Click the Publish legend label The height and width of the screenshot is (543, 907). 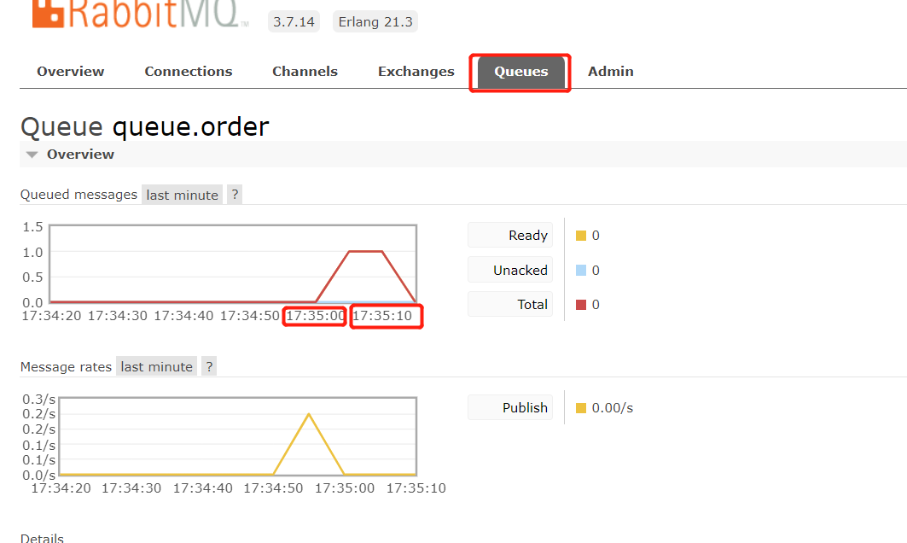[510, 407]
